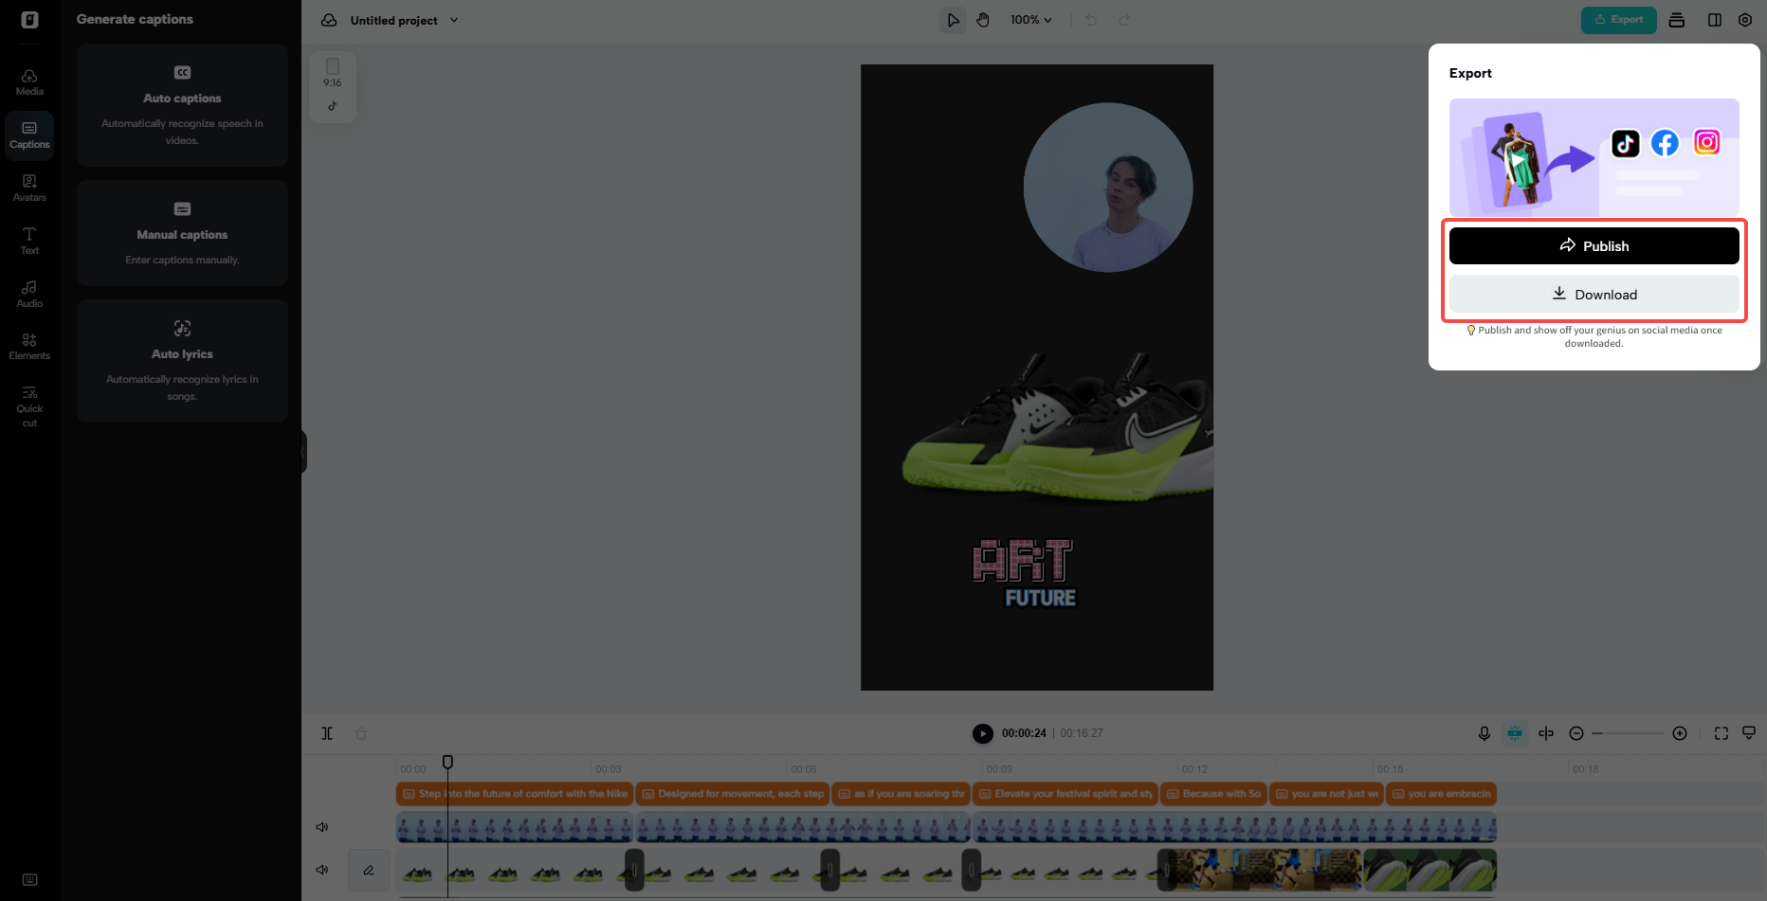This screenshot has height=901, width=1767.
Task: Select the ART FUTURE text in preview
Action: (x=1025, y=574)
